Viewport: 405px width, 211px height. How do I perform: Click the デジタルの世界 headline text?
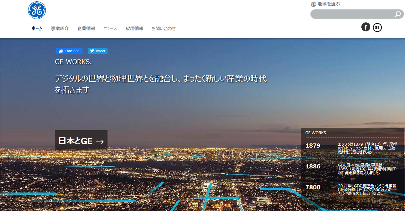161,84
